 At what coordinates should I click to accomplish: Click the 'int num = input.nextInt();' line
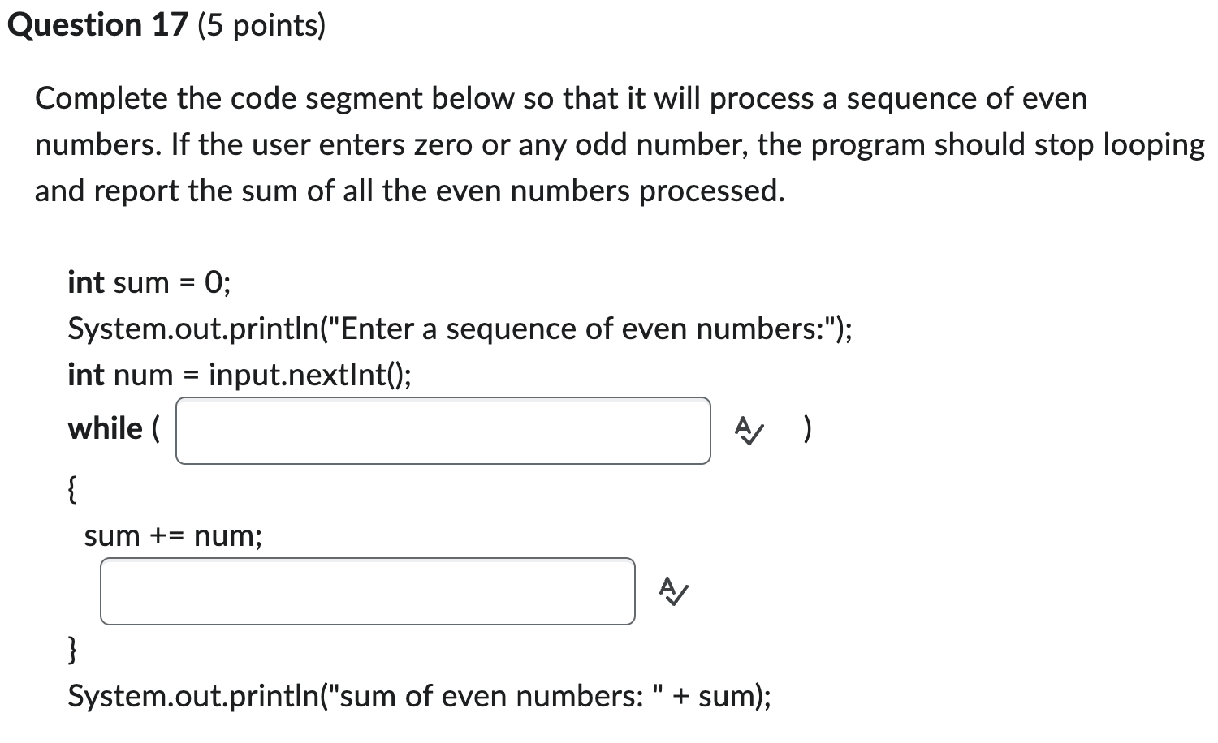[240, 375]
